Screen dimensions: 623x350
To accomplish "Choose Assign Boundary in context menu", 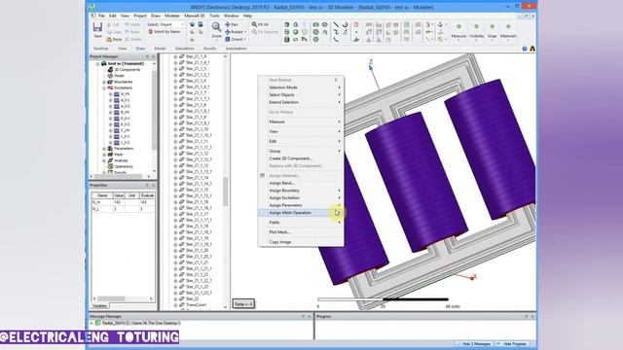I will tap(301, 191).
